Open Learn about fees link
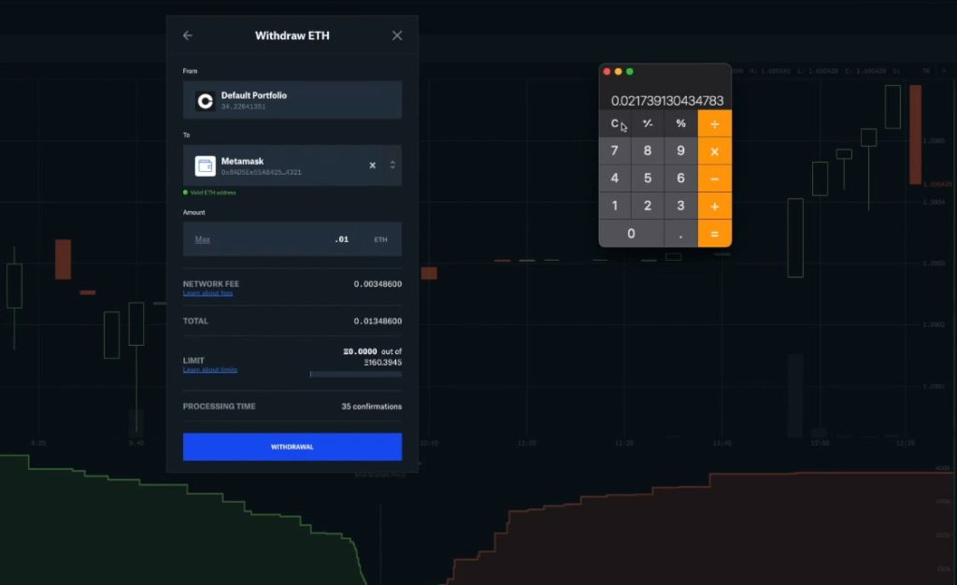Screen dimensions: 957x585 point(207,293)
